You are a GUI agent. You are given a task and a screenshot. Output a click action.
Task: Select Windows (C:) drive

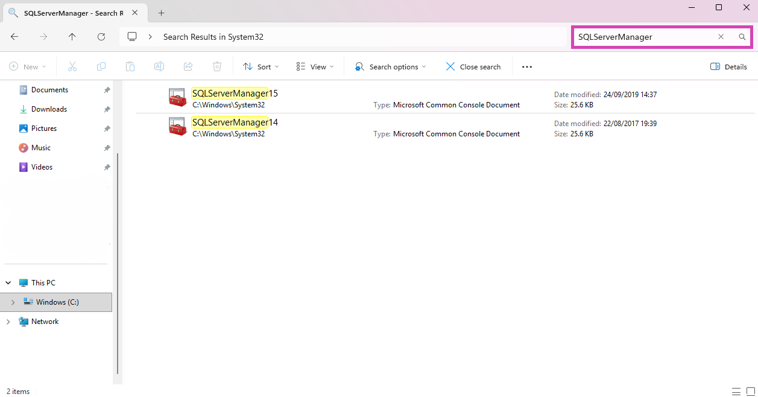coord(57,302)
